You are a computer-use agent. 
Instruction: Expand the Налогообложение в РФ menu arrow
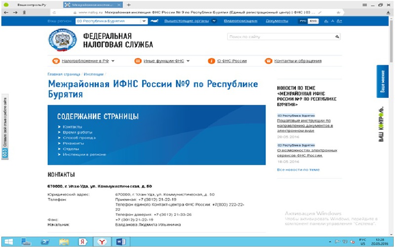click(x=113, y=61)
